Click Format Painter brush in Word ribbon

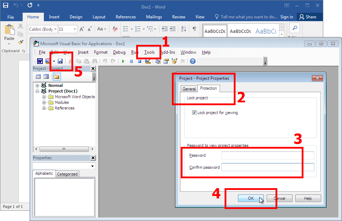point(21,42)
